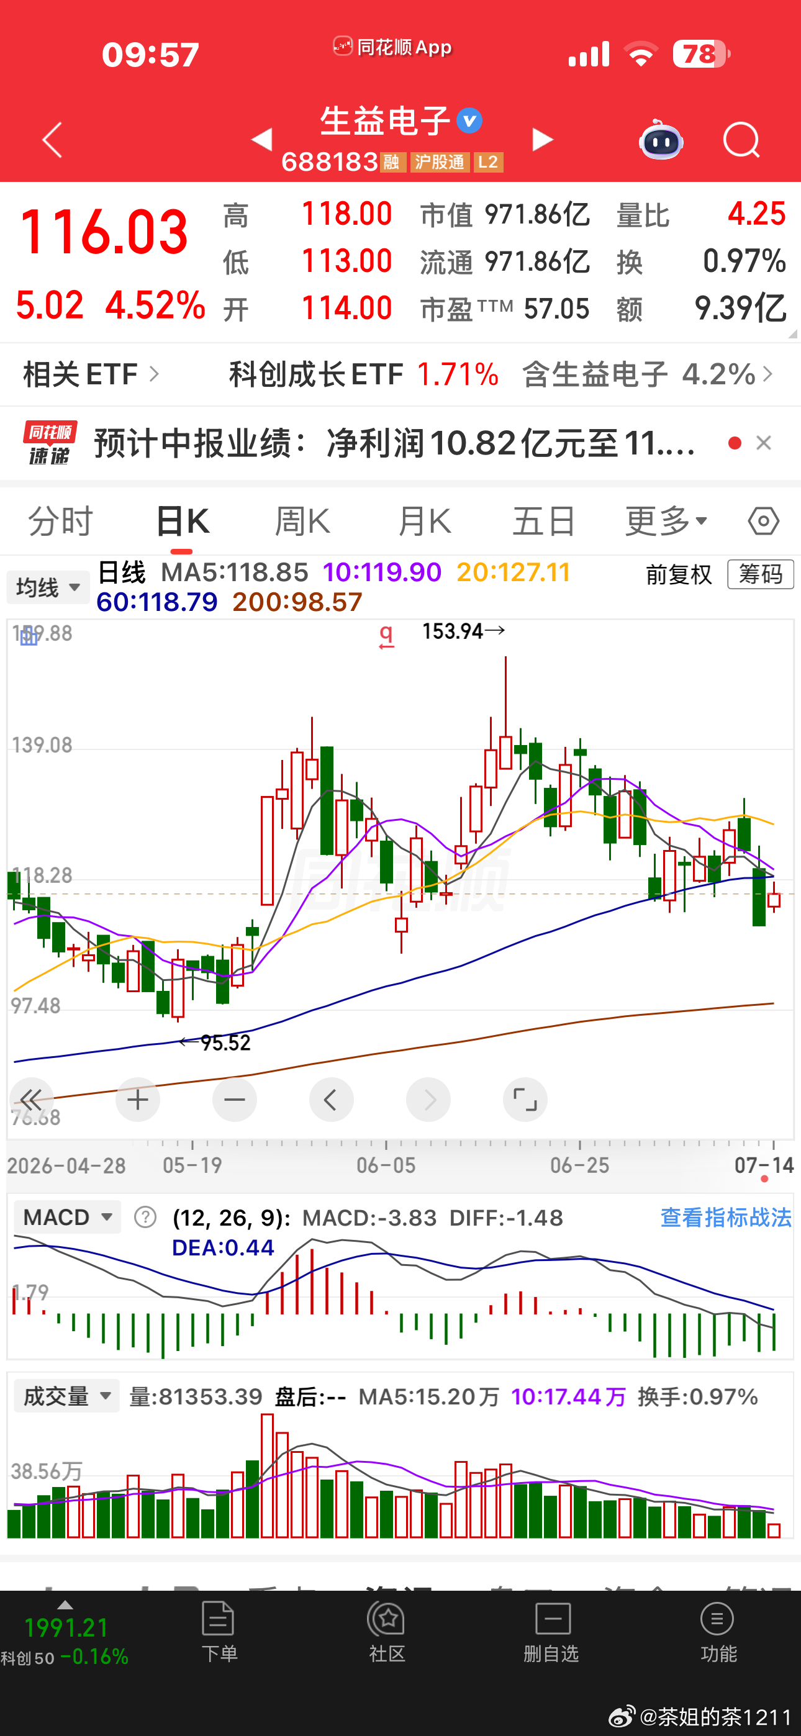Open chart settings hexagon icon
Screen dimensions: 801x1736
763,521
